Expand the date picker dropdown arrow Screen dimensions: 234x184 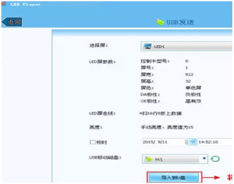pos(193,142)
